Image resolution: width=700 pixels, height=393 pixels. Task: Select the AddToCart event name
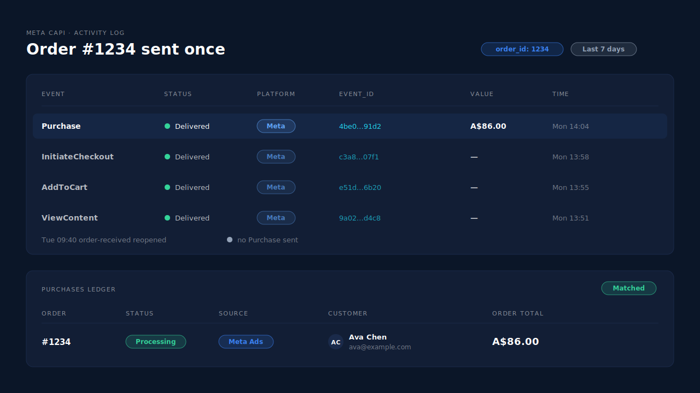[65, 187]
